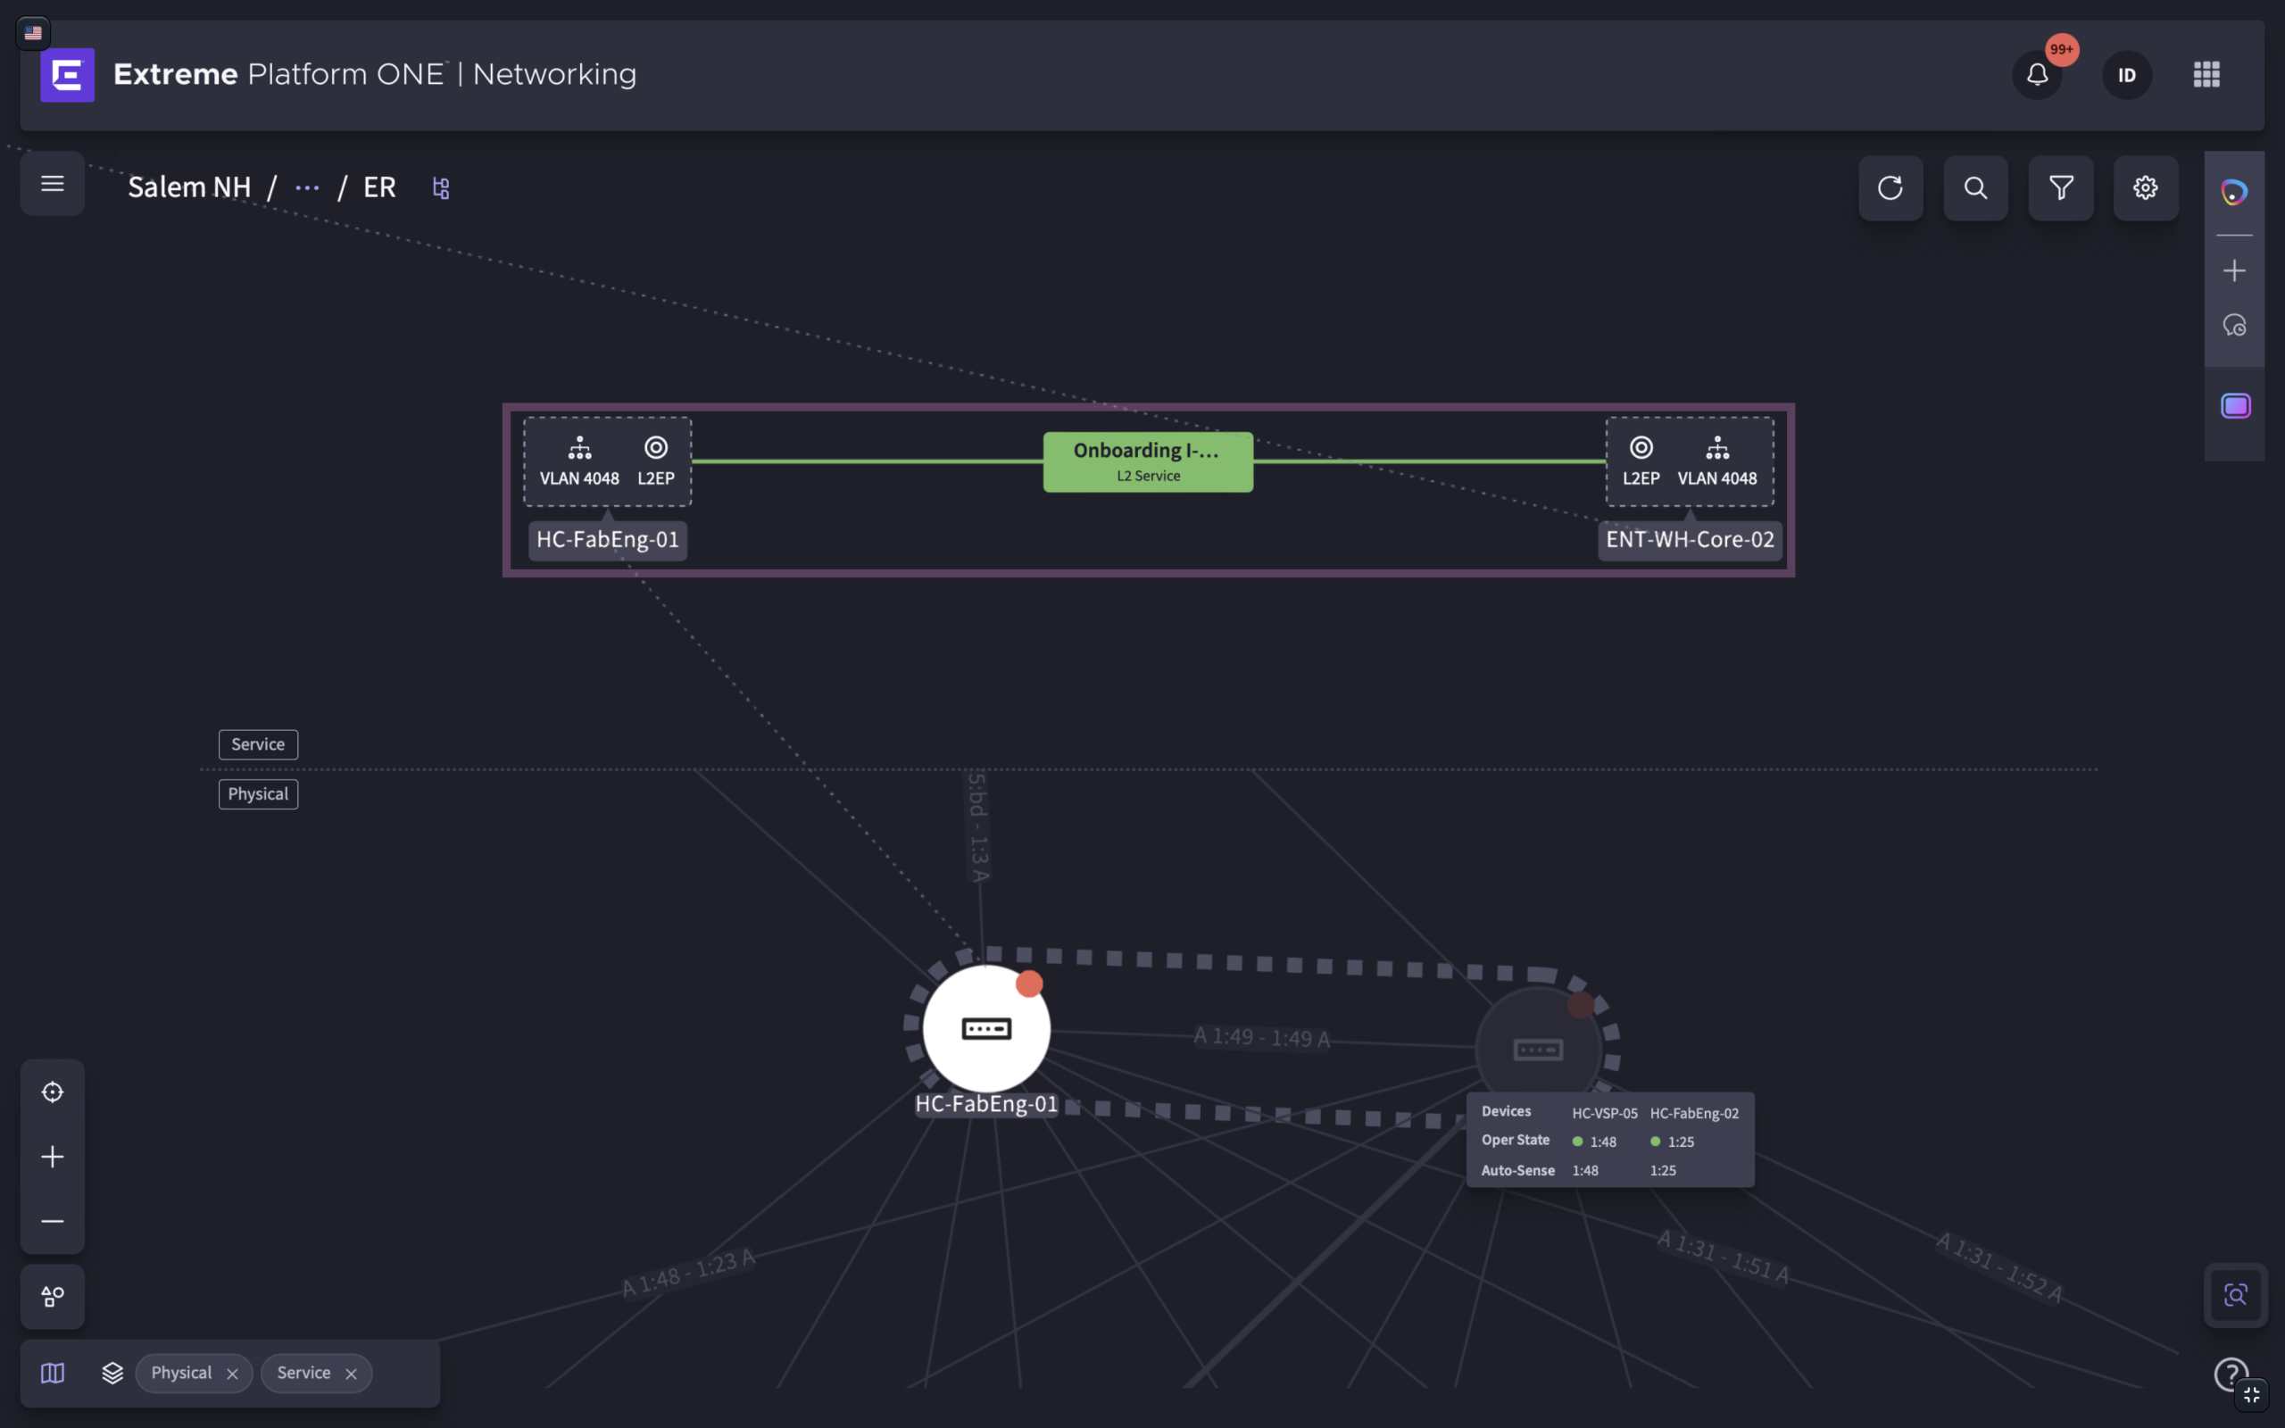Open the shapes legend icon
2285x1428 pixels.
pyautogui.click(x=53, y=1297)
